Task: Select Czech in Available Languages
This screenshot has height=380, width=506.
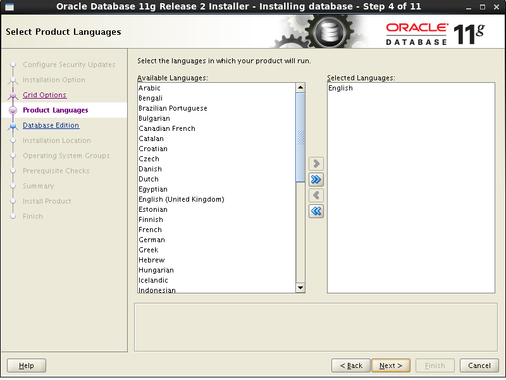Action: [216, 159]
